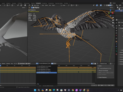The width and height of the screenshot is (123, 92).
Task: Switch to wireframe viewport shading
Action: pos(107,5)
